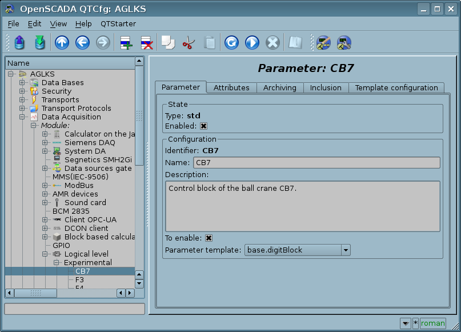Collapse the Logical level tree node
This screenshot has height=332, width=461.
[x=45, y=254]
